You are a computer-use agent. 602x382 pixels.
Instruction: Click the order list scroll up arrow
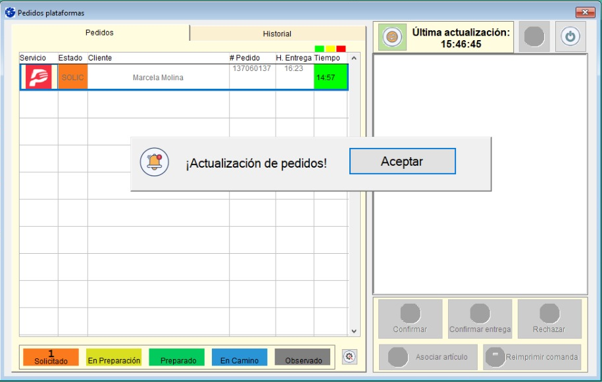pos(354,59)
